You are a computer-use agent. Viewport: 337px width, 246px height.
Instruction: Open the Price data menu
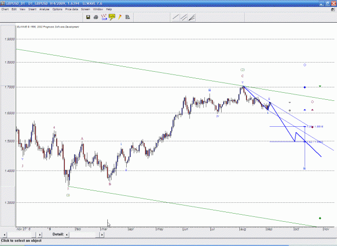(72, 9)
